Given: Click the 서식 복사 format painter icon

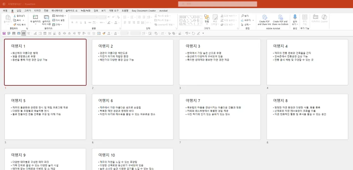Looking at the screenshot, I should pos(15,24).
